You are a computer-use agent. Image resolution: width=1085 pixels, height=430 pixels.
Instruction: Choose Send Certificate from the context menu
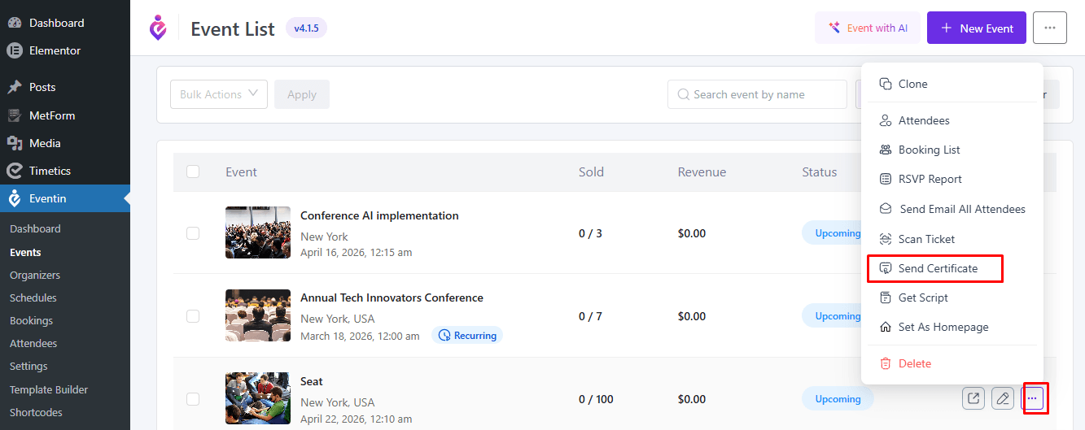[x=937, y=268]
